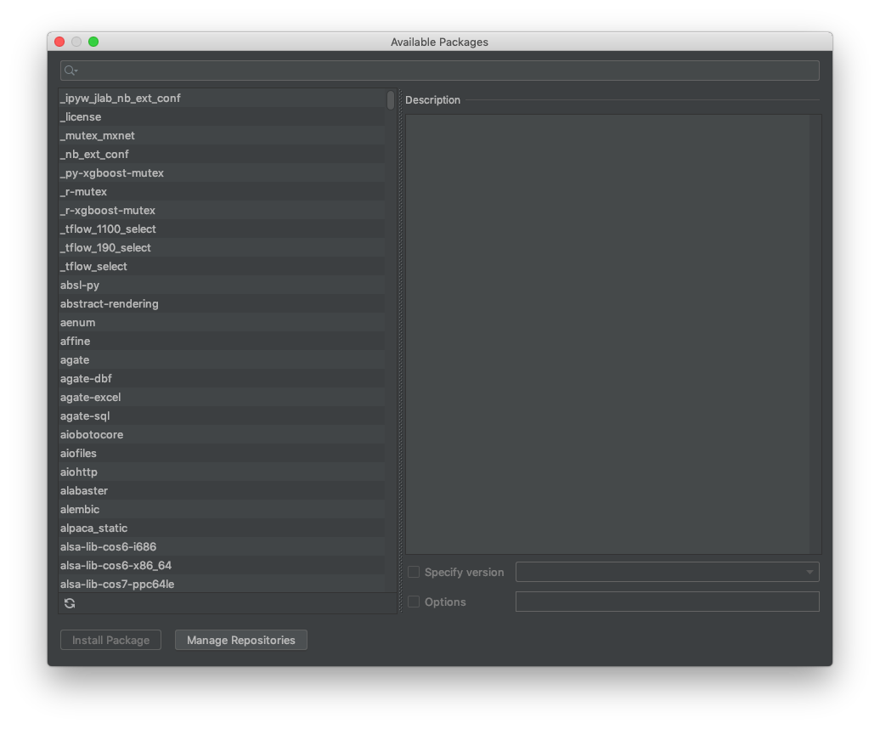The width and height of the screenshot is (880, 729).
Task: Click the reload package list icon
Action: click(x=70, y=603)
